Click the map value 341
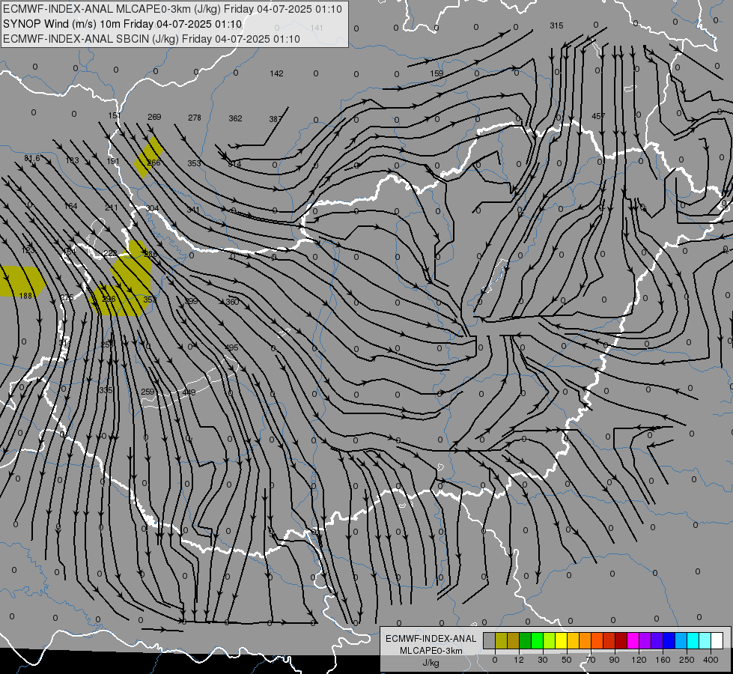 click(x=193, y=210)
